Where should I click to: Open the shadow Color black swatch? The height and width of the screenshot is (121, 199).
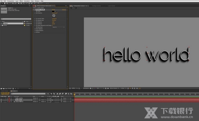53,11
